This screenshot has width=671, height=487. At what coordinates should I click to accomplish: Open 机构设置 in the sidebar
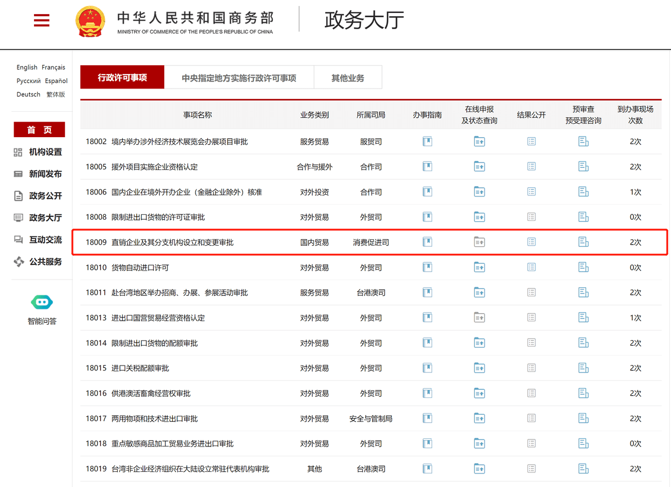[45, 152]
